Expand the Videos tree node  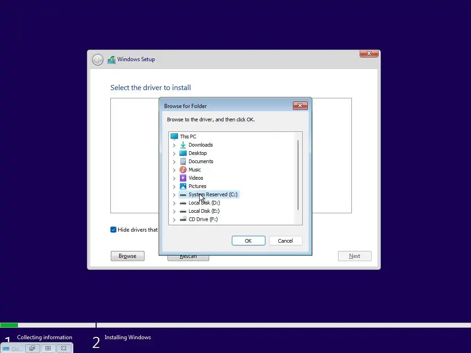click(x=174, y=178)
